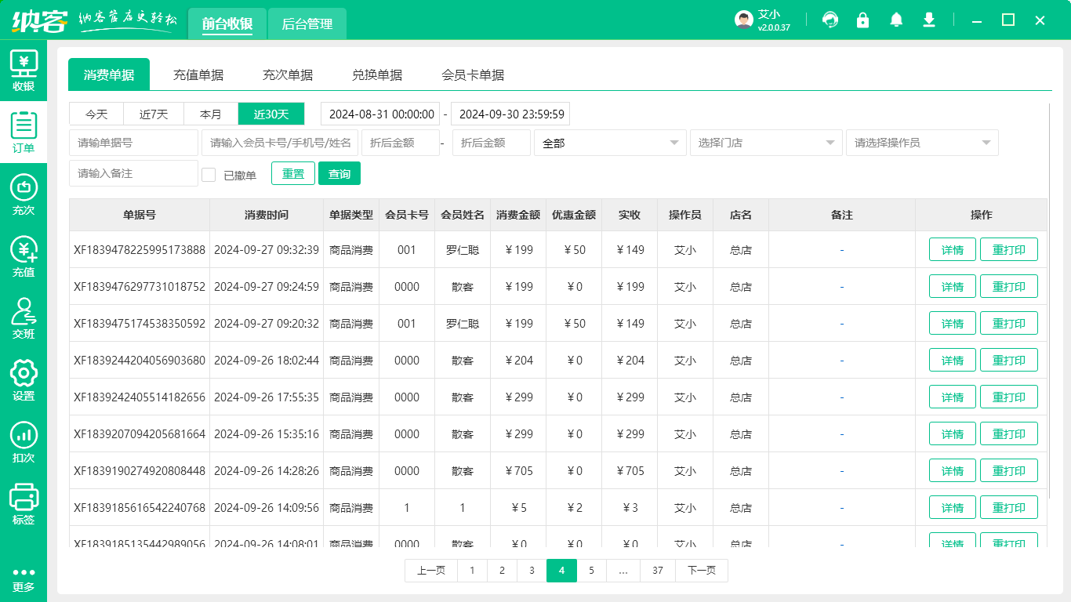View 详情 for order XF1839478225995173888
The height and width of the screenshot is (602, 1071).
coord(952,249)
